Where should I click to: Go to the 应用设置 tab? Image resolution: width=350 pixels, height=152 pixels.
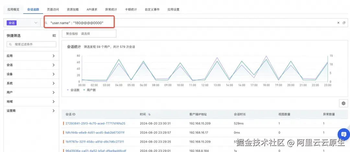(173, 10)
